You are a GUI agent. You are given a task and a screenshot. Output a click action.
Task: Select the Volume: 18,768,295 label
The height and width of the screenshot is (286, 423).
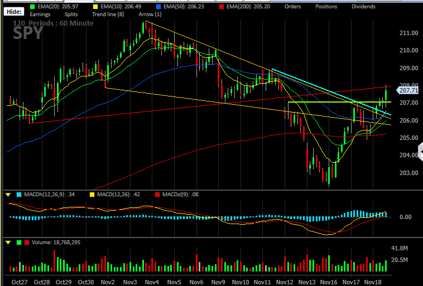click(x=56, y=243)
